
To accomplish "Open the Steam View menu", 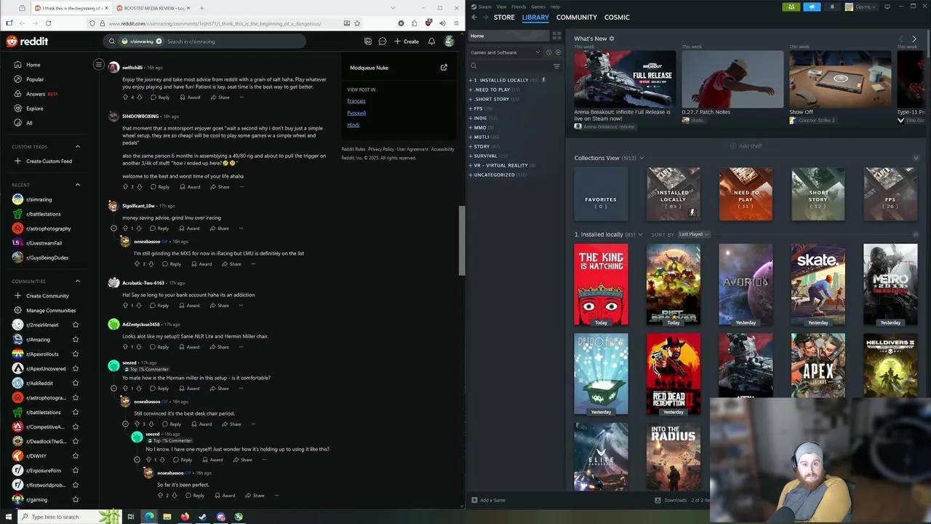I will pos(501,7).
